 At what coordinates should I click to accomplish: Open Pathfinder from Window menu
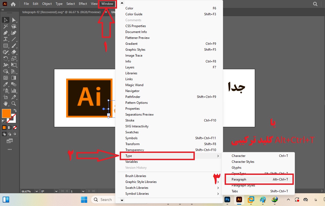click(x=133, y=97)
